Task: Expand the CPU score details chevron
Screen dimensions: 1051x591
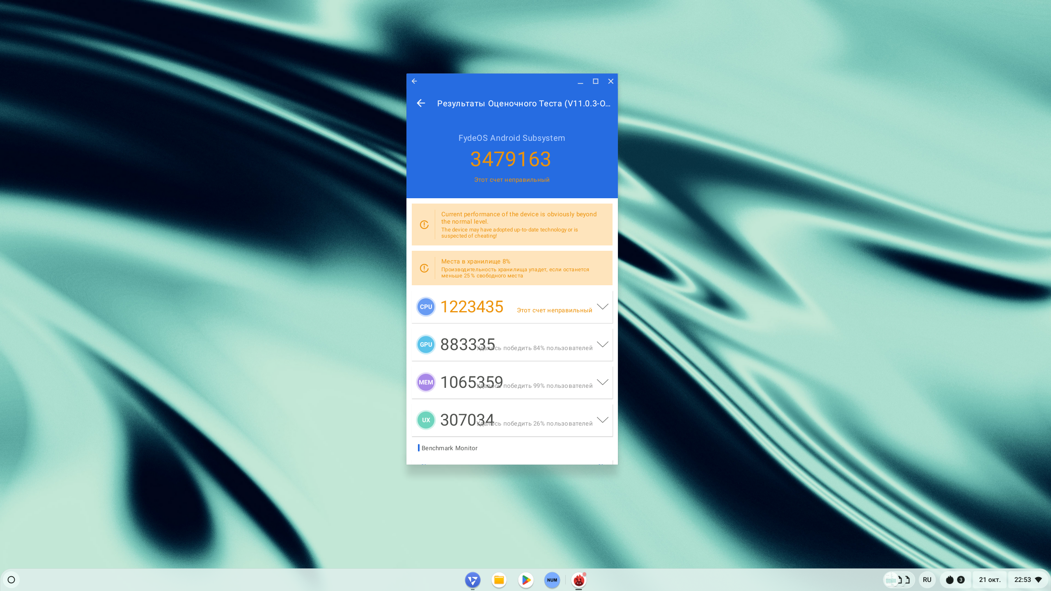Action: pyautogui.click(x=602, y=307)
